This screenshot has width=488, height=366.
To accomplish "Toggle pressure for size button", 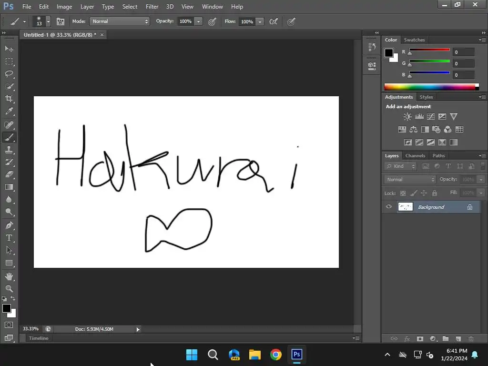I will tap(291, 21).
